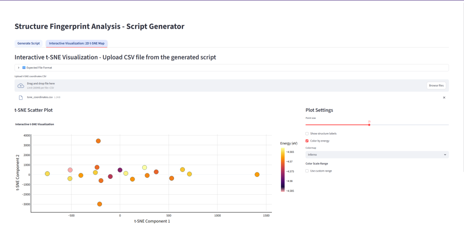Tick the Use custom range checkbox
Image resolution: width=464 pixels, height=226 pixels.
[x=307, y=171]
